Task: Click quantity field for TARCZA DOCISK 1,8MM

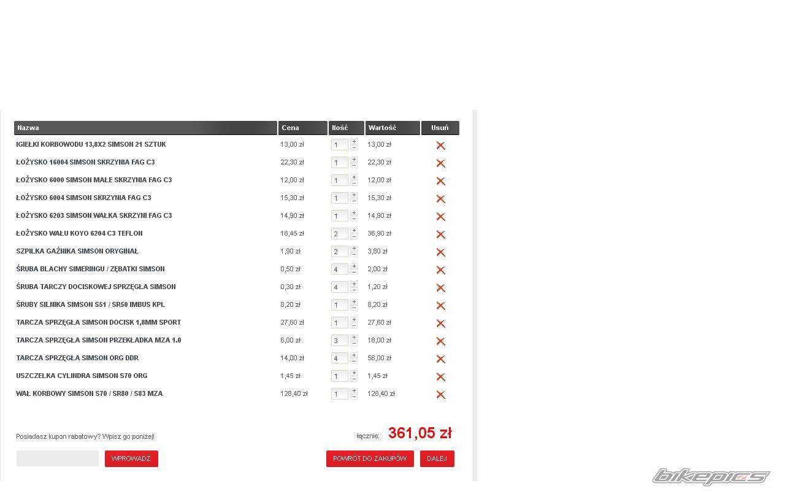Action: click(x=340, y=323)
